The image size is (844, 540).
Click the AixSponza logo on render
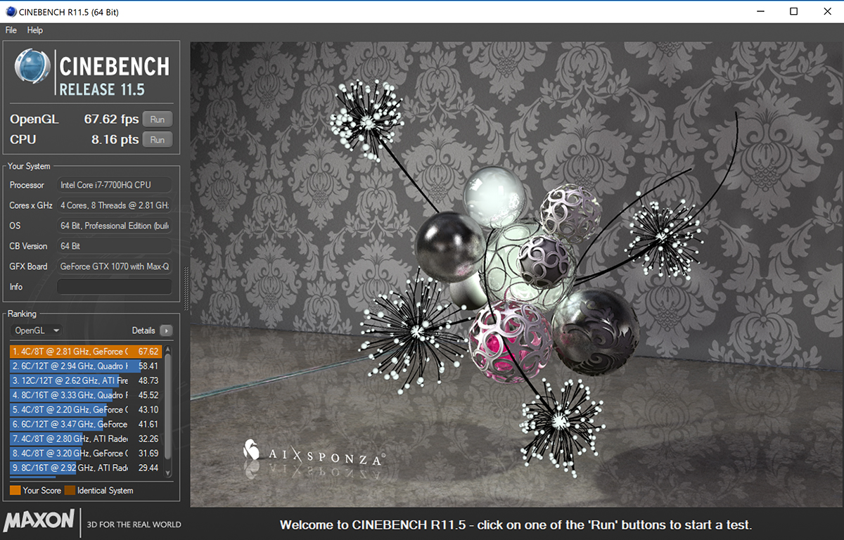point(313,454)
